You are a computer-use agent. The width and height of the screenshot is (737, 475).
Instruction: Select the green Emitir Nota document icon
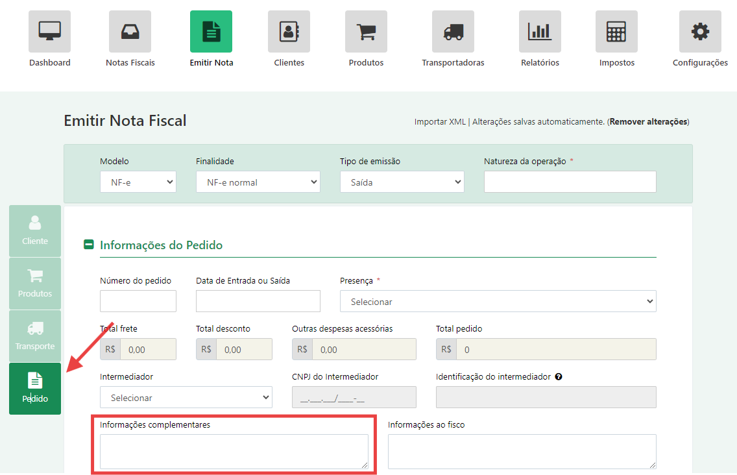(211, 32)
